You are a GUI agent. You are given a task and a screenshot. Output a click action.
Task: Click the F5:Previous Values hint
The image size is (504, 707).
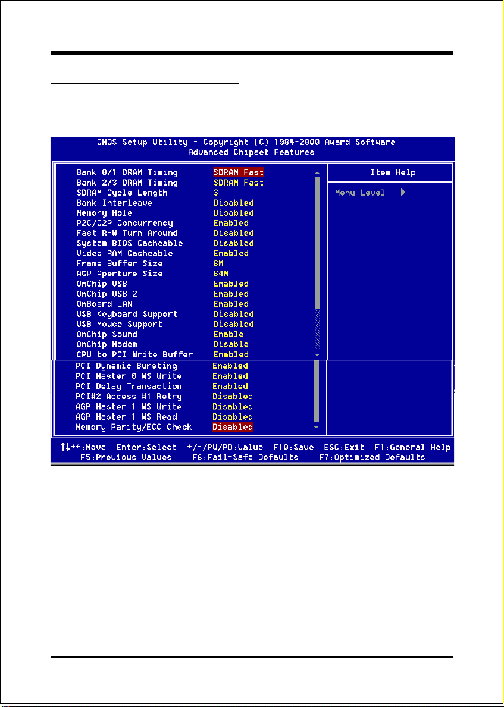(x=126, y=457)
